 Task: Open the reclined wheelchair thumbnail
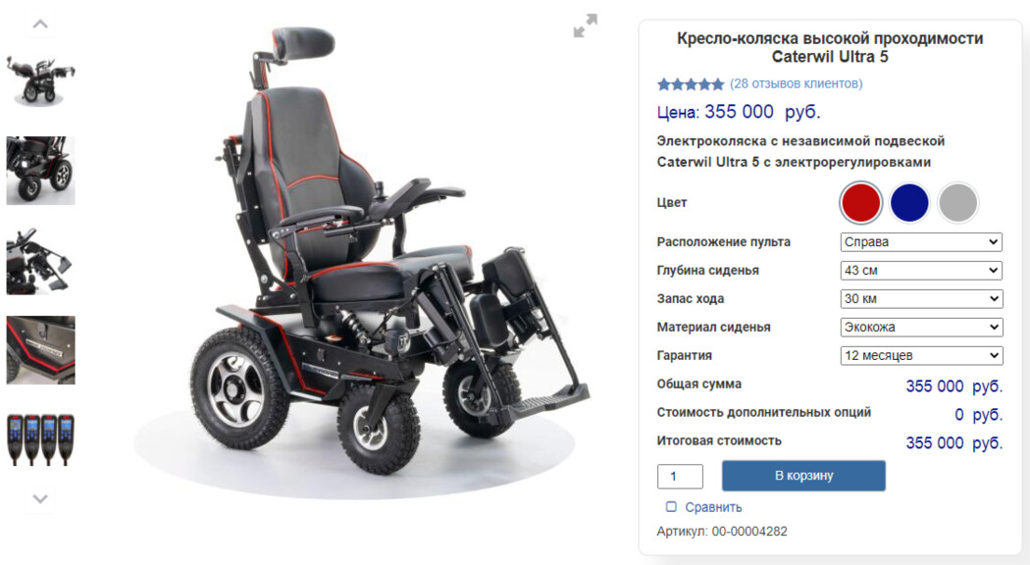pyautogui.click(x=41, y=80)
